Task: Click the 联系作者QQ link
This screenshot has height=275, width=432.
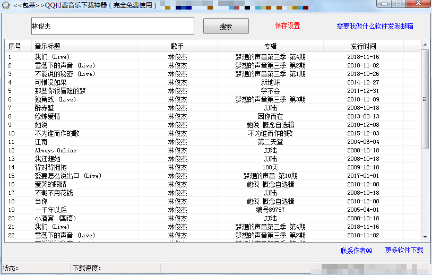Action: click(356, 251)
